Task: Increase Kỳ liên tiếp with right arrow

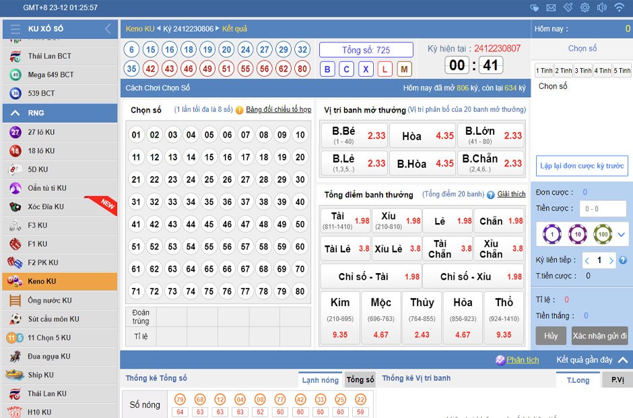Action: point(611,260)
